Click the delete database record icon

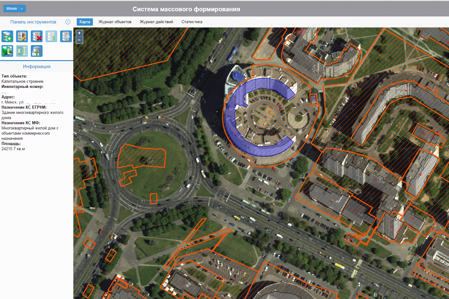tap(37, 36)
